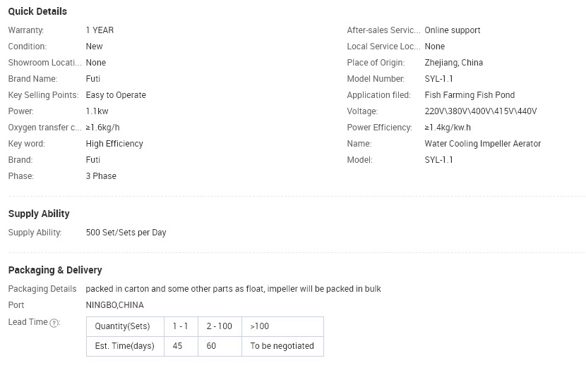
Task: Select the Quick Details heading
Action: 37,11
